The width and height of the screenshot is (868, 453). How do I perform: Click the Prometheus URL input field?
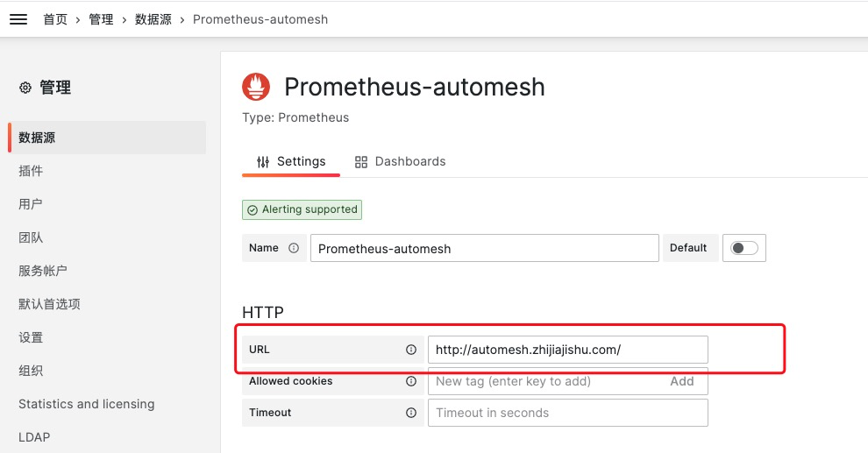pos(568,350)
